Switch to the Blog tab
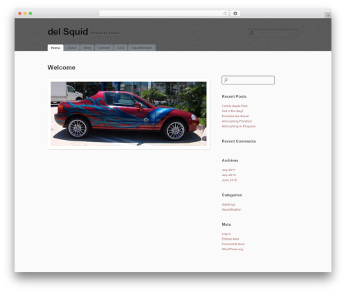The height and width of the screenshot is (293, 346). 87,48
